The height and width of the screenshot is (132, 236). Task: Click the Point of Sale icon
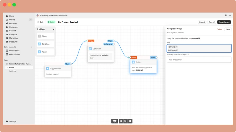pyautogui.click(x=7, y=54)
